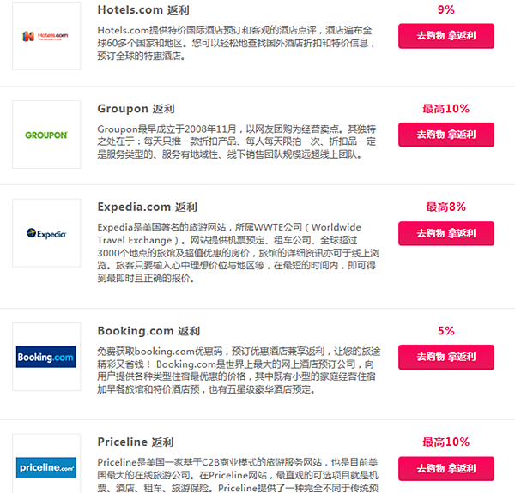The width and height of the screenshot is (515, 493).
Task: Tap the Expedia 去购物 拿返利 button
Action: coord(446,233)
